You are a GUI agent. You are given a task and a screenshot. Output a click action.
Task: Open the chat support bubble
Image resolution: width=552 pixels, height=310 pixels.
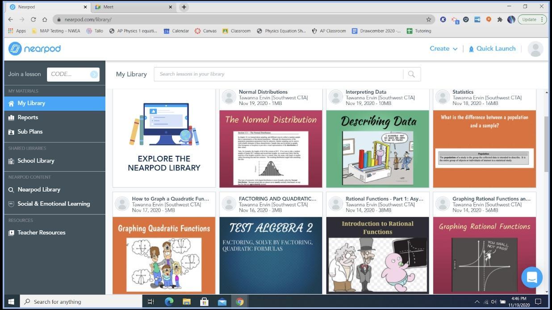coord(531,277)
